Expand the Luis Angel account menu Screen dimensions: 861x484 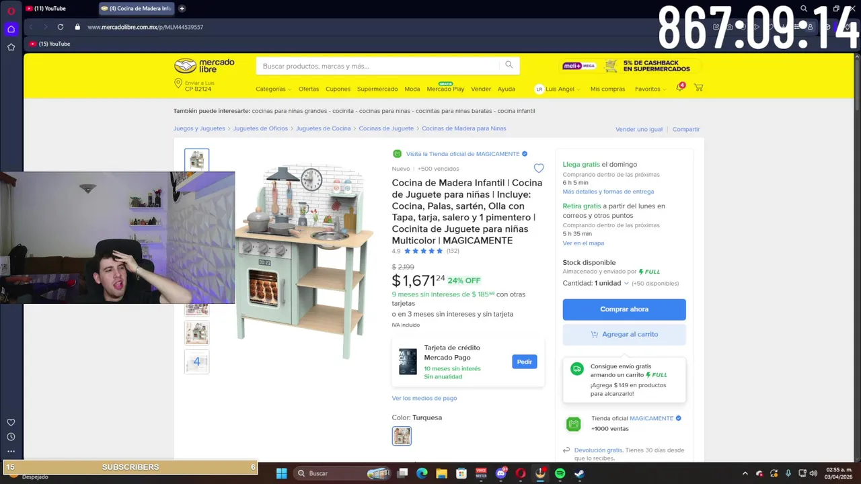pyautogui.click(x=558, y=89)
